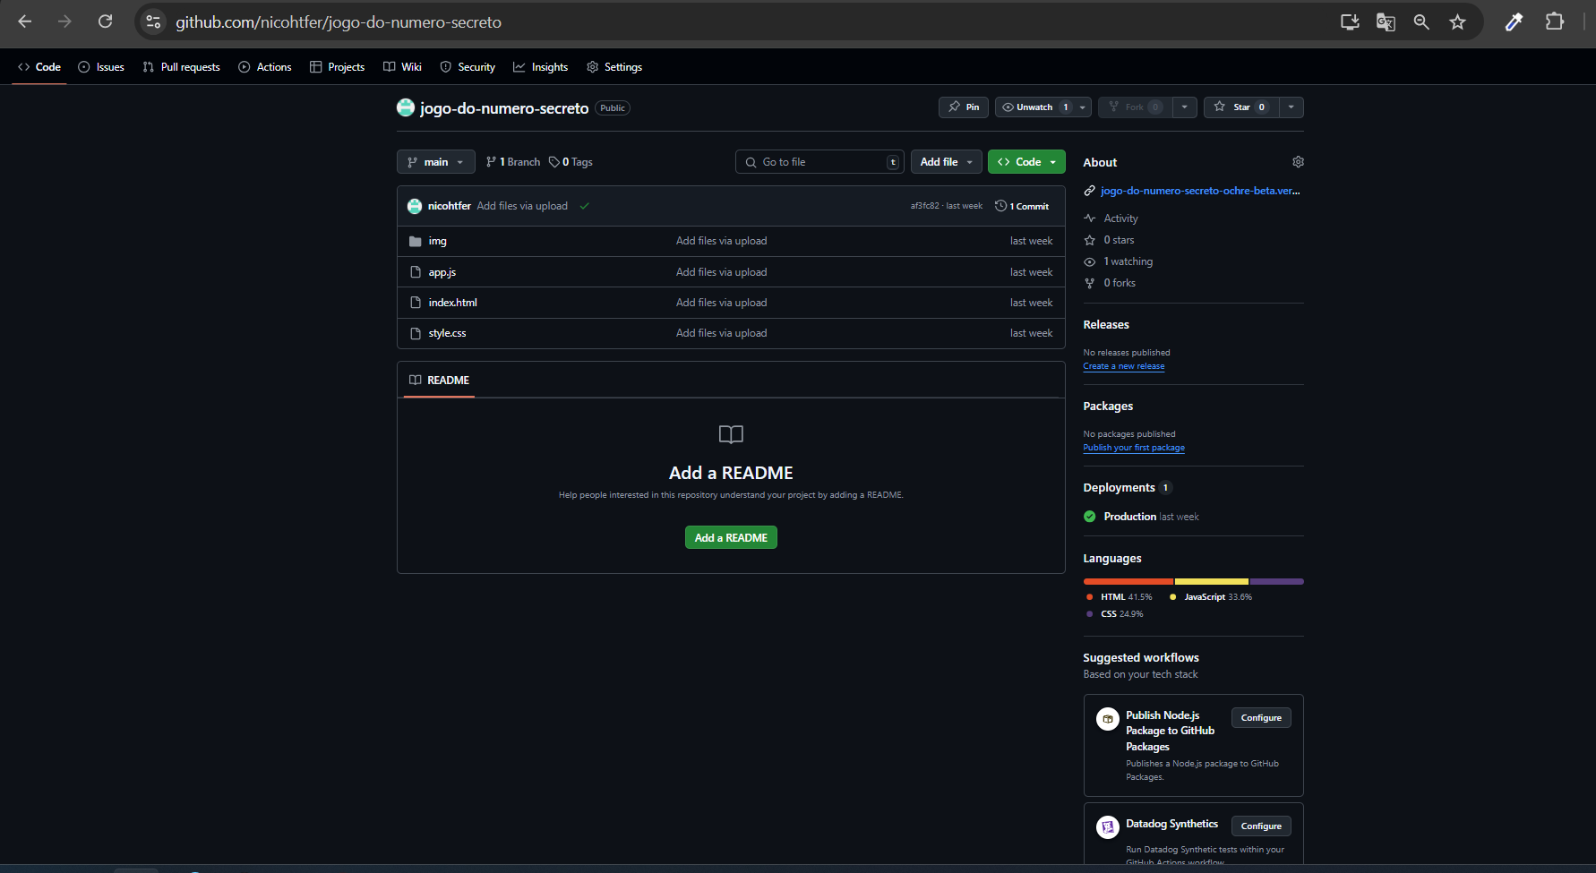Click the file icon beside app.js
The width and height of the screenshot is (1596, 873).
(416, 272)
